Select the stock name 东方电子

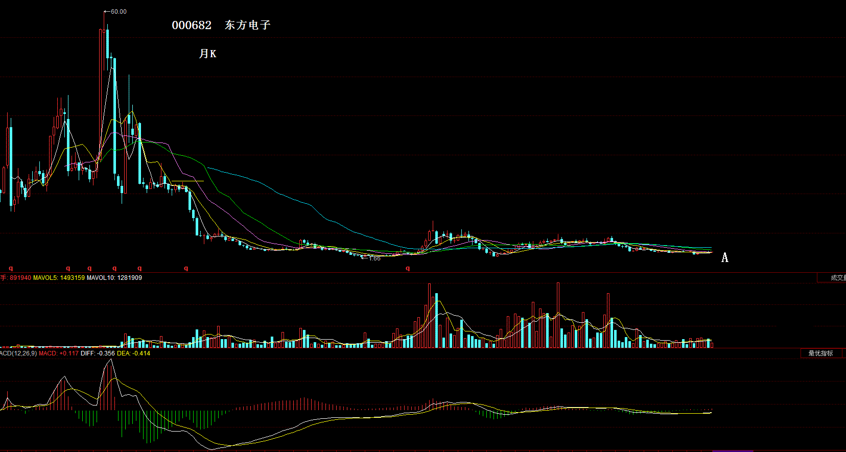click(x=248, y=25)
